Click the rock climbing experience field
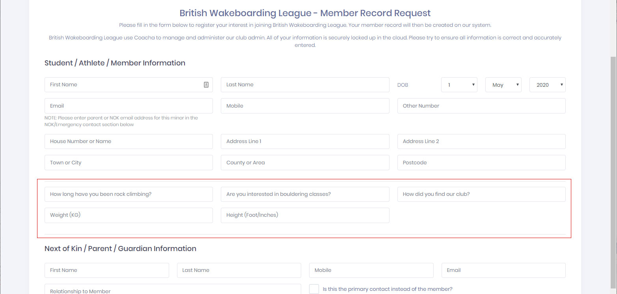The image size is (617, 294). pyautogui.click(x=129, y=194)
